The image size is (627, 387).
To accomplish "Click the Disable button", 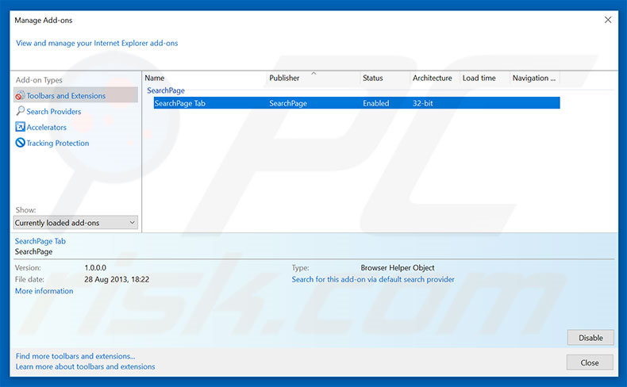I will pyautogui.click(x=590, y=338).
